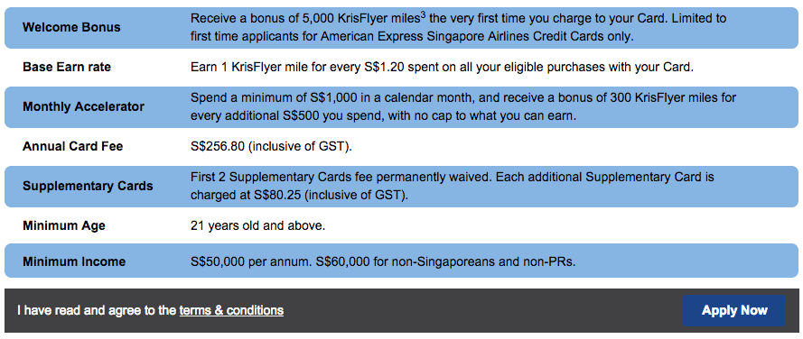Click the Base Earn rate label

pyautogui.click(x=67, y=67)
